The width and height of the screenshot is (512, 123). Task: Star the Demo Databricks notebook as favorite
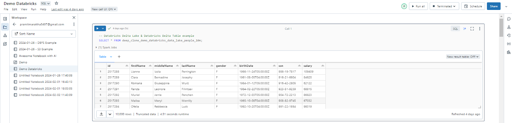[x=57, y=3]
